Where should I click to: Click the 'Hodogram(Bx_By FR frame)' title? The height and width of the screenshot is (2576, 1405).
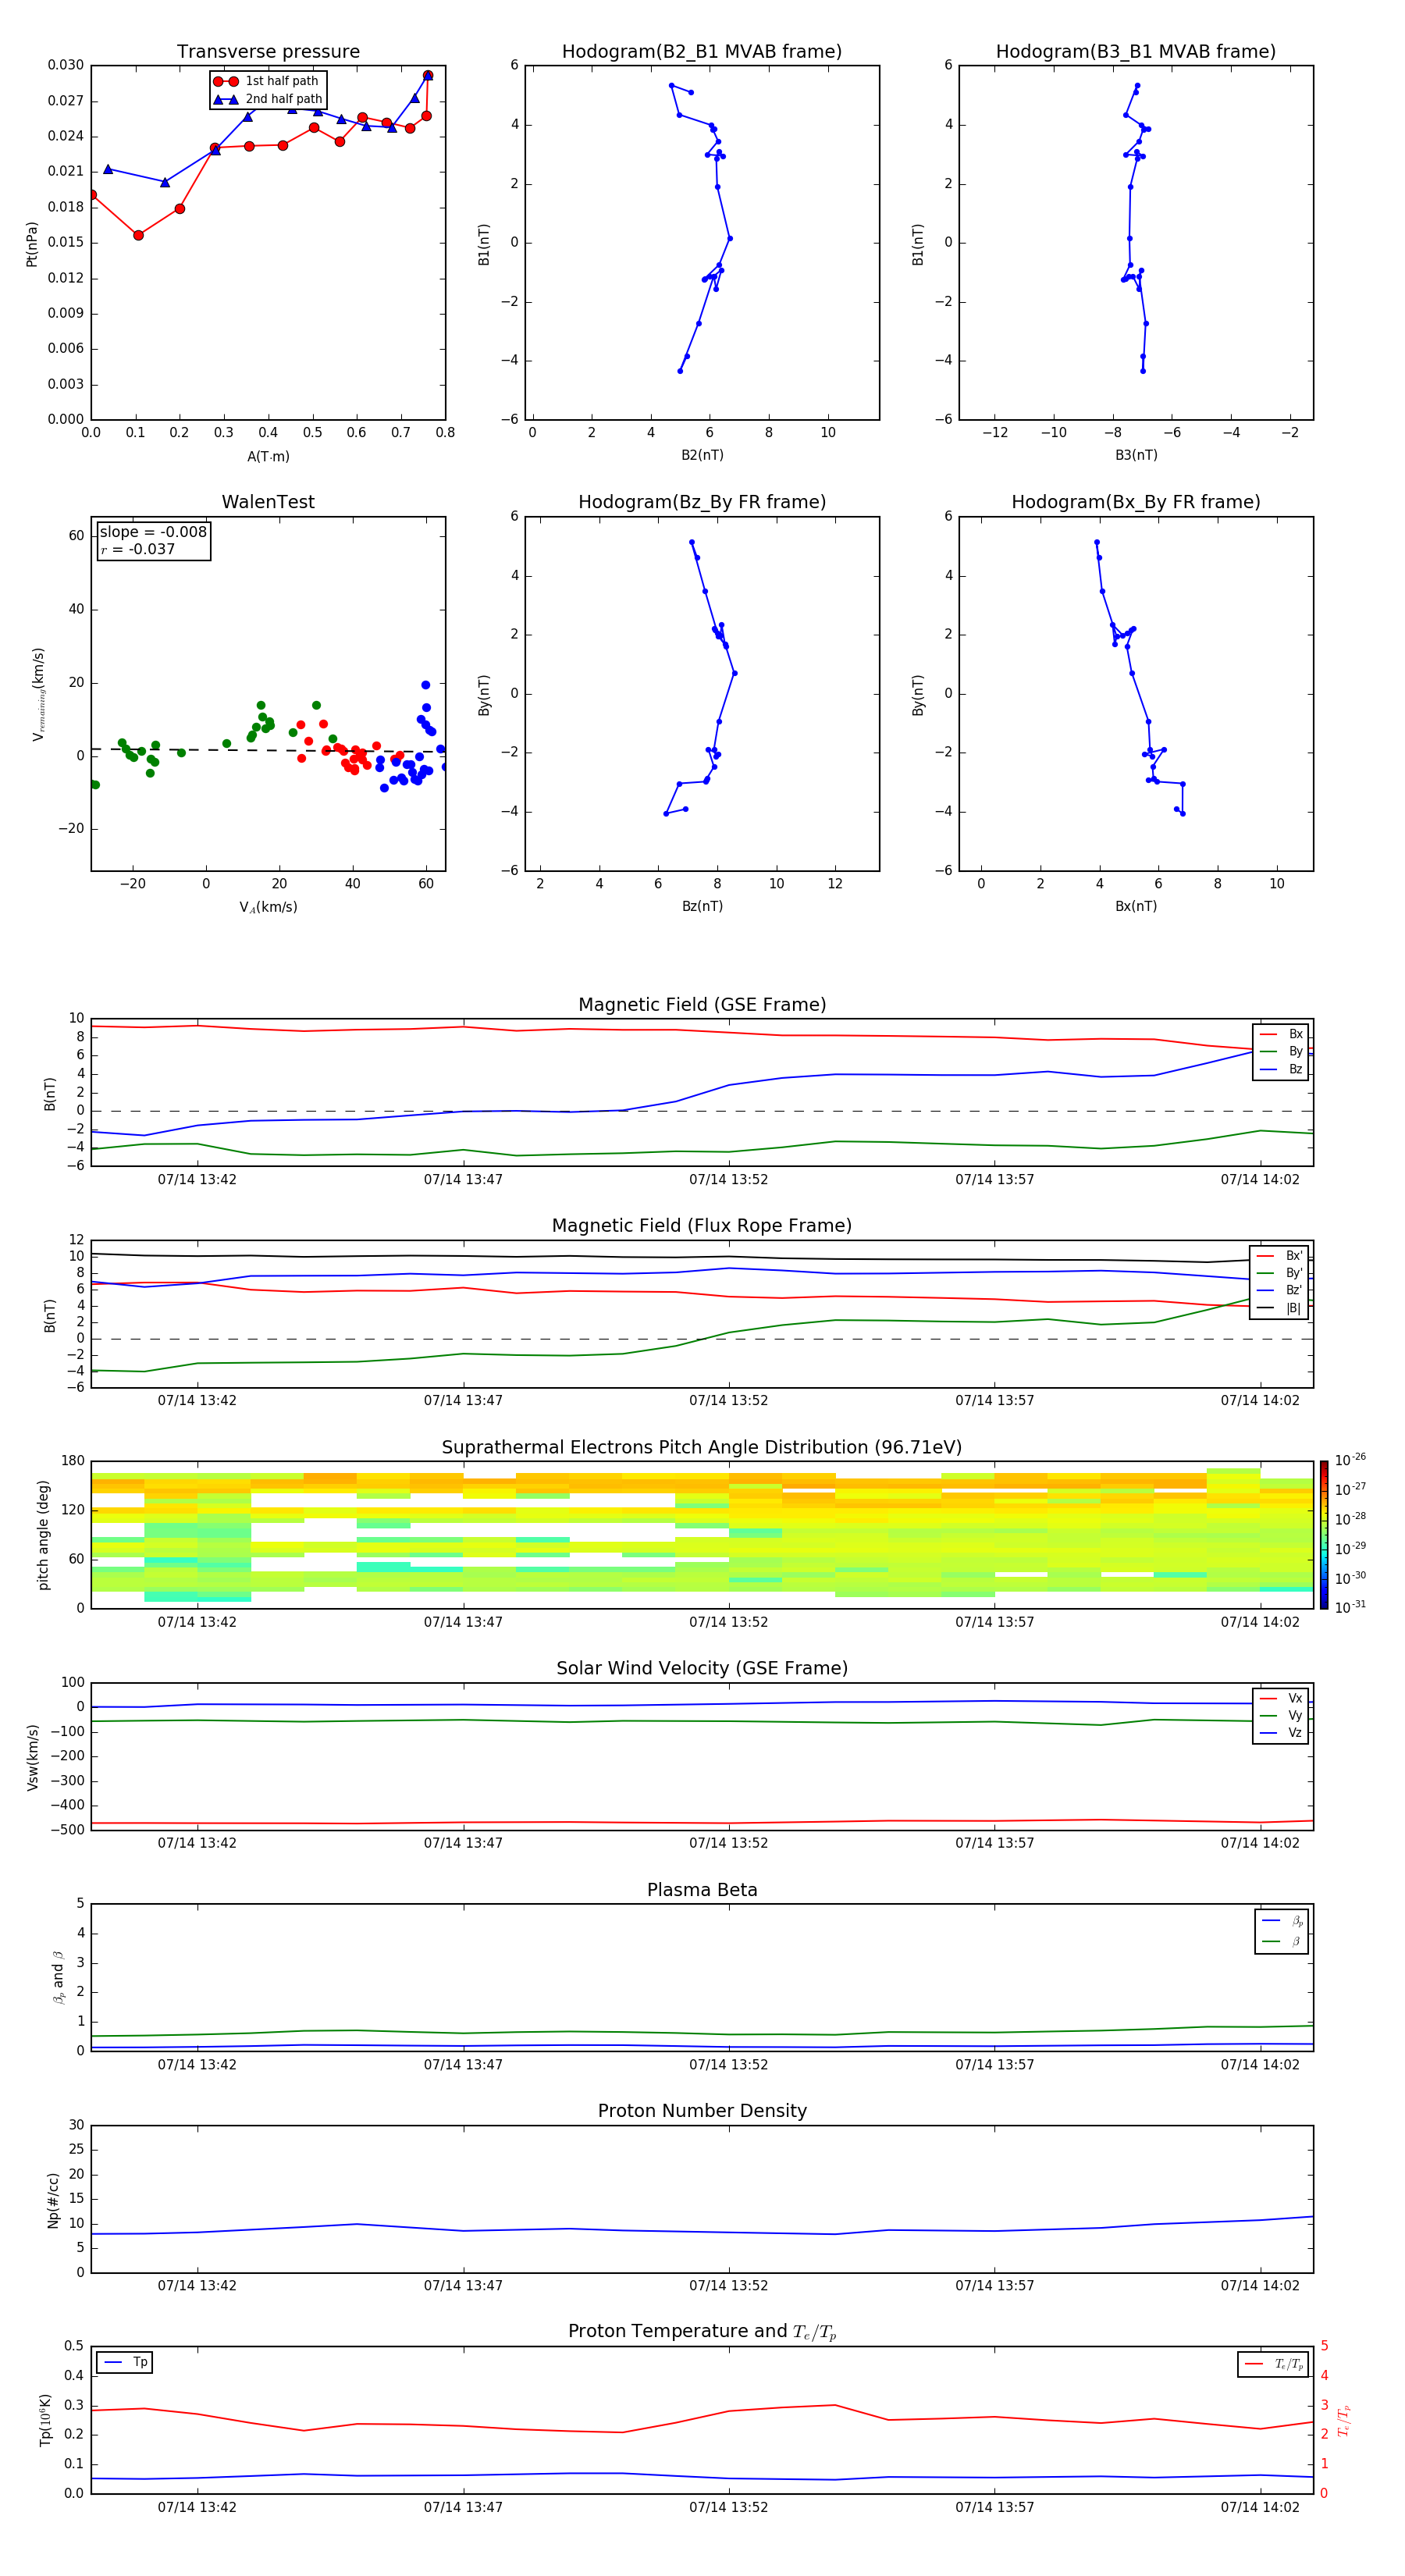pyautogui.click(x=1136, y=502)
